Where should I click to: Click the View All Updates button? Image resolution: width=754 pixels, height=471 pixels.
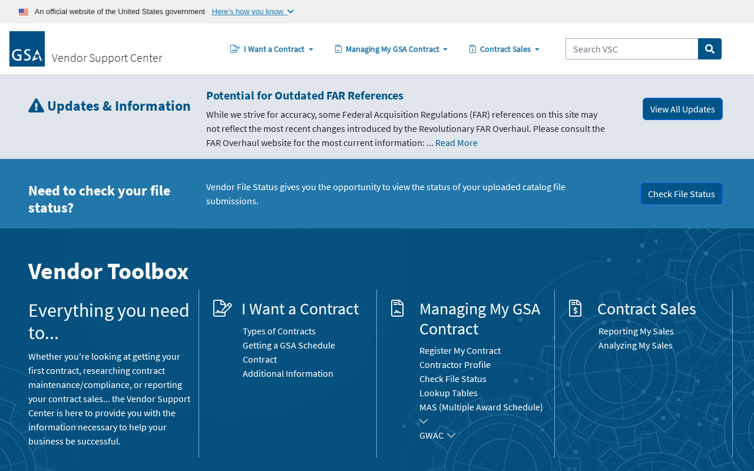point(682,109)
